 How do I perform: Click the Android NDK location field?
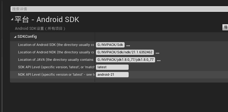coord(125,52)
